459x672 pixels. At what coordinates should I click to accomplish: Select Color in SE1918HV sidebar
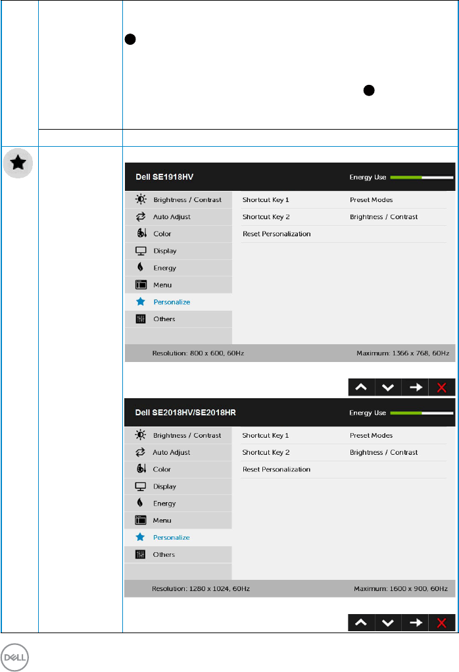[x=179, y=234]
